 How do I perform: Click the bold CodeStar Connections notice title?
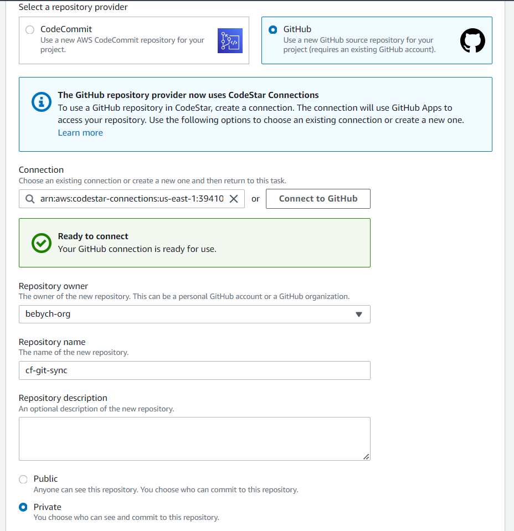[188, 95]
